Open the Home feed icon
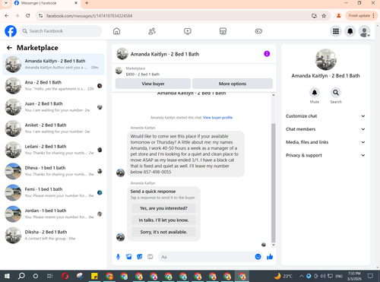The width and height of the screenshot is (380, 282). 116,31
